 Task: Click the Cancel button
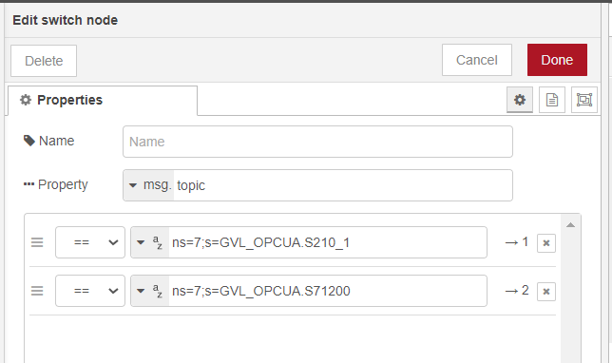tap(477, 60)
